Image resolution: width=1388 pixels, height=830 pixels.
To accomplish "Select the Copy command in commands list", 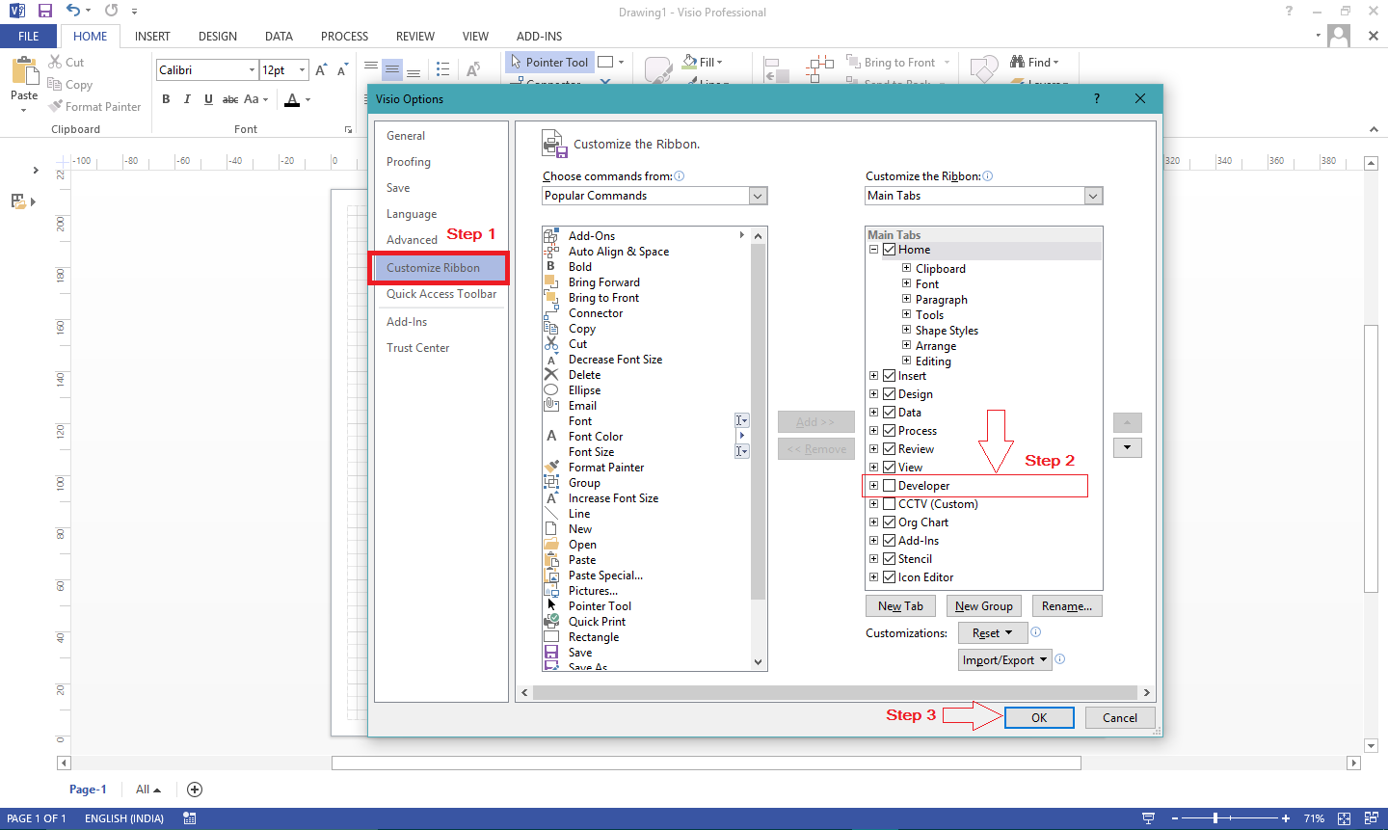I will click(582, 328).
